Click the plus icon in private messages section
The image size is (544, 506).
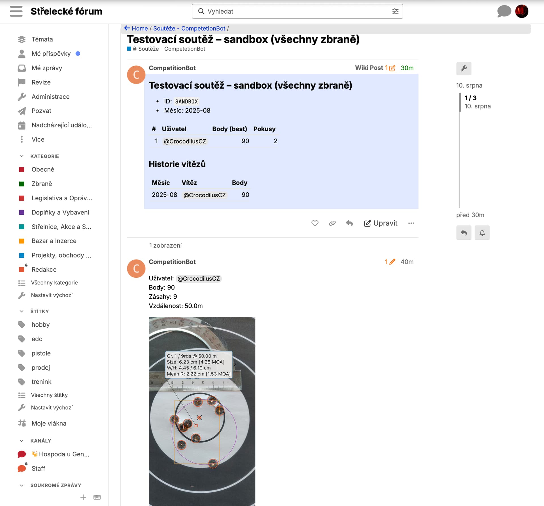pyautogui.click(x=83, y=497)
